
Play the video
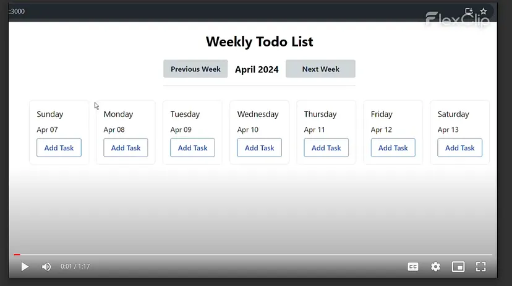(x=25, y=267)
